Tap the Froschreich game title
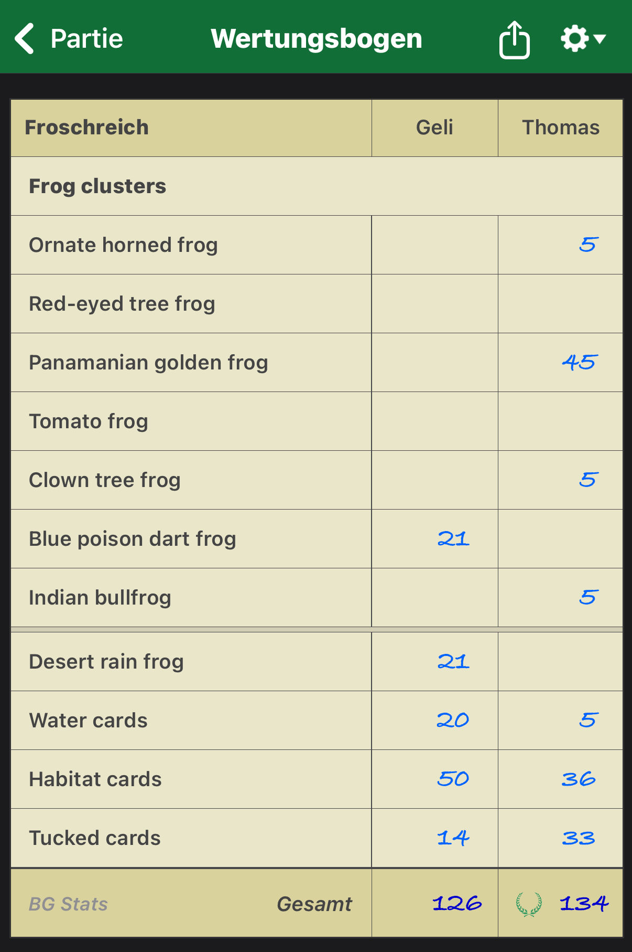This screenshot has height=952, width=632. coord(87,128)
